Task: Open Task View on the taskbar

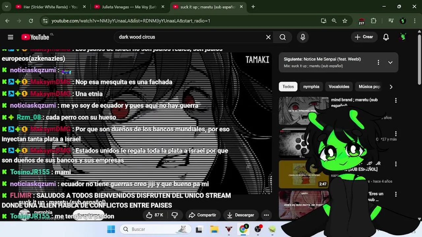Action: tap(199, 229)
